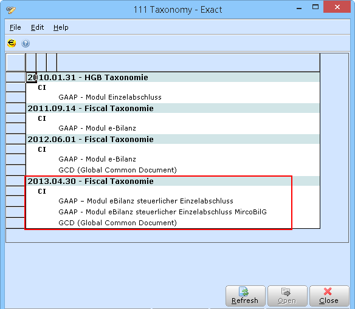Click row header beside 2013.04.30 Fiscal Taxonomie
Screen dimensions: 355x309
[x=16, y=181]
